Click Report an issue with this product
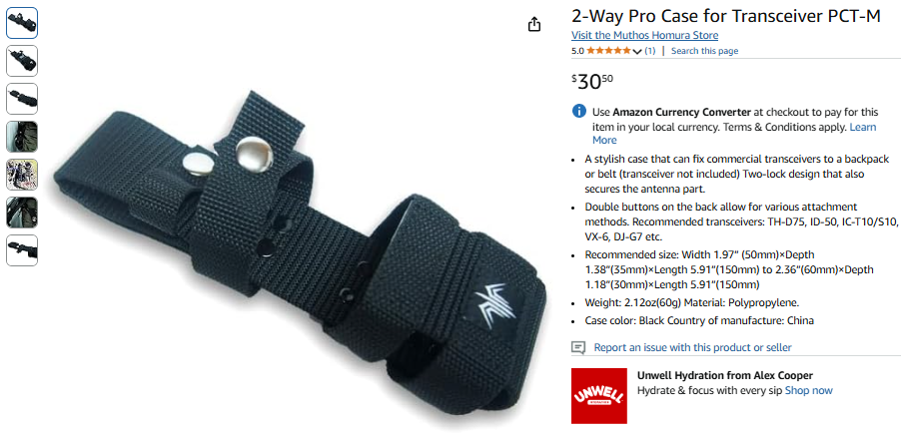This screenshot has width=906, height=433. point(693,347)
